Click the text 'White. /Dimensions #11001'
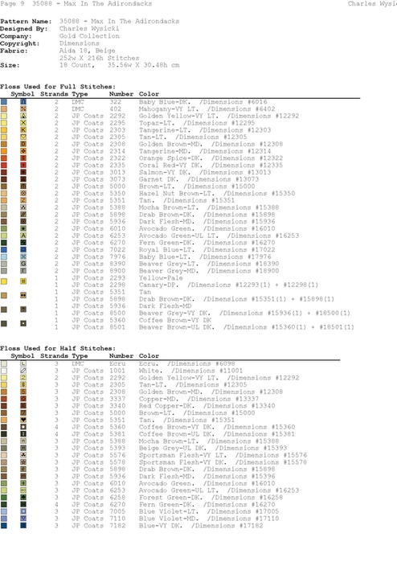 190,371
